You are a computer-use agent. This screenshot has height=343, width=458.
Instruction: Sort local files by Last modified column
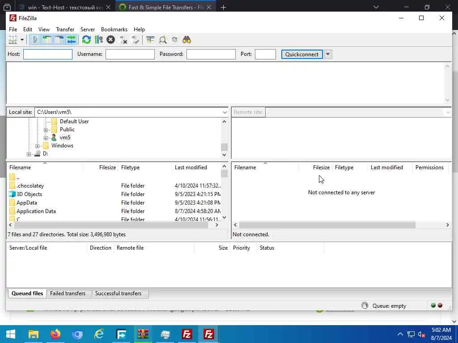[x=196, y=167]
